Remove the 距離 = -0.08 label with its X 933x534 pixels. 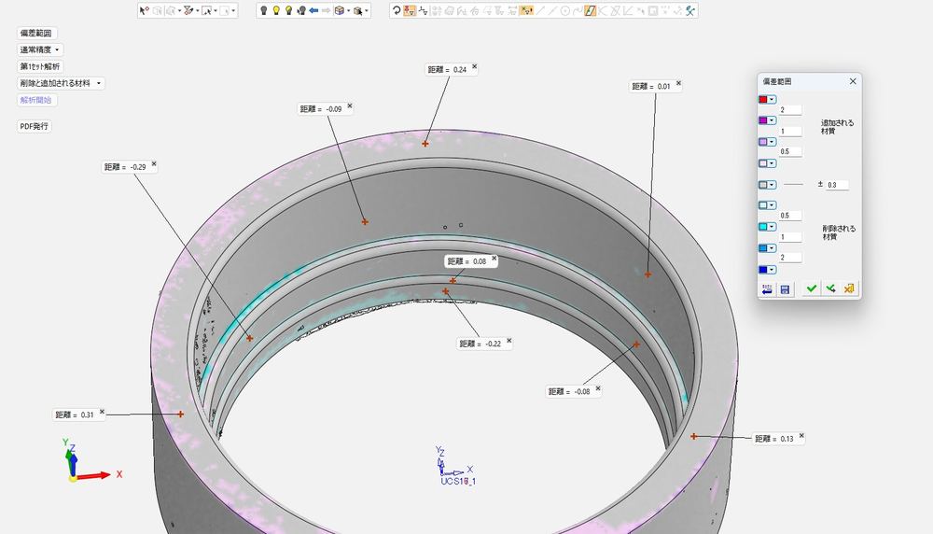[598, 388]
